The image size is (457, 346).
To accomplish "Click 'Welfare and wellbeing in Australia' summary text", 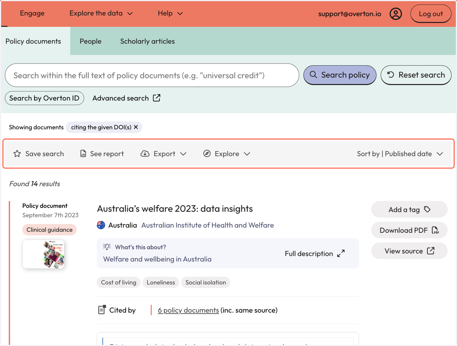I will click(x=157, y=259).
